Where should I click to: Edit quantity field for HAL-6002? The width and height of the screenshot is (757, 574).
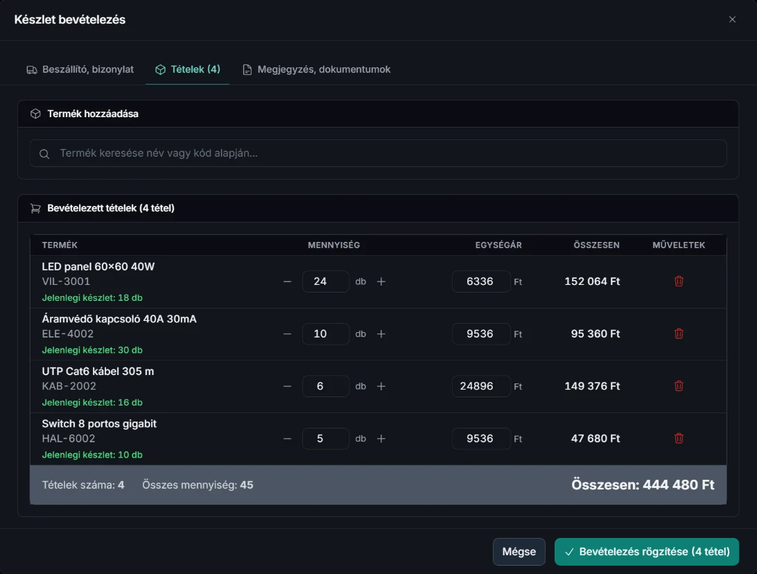click(325, 438)
